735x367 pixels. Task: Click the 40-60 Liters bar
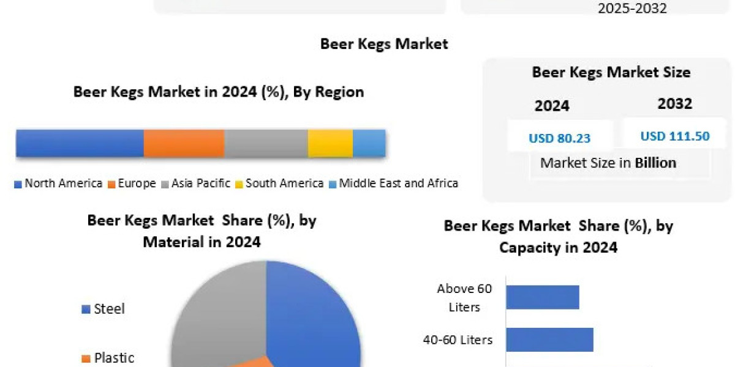click(x=549, y=339)
